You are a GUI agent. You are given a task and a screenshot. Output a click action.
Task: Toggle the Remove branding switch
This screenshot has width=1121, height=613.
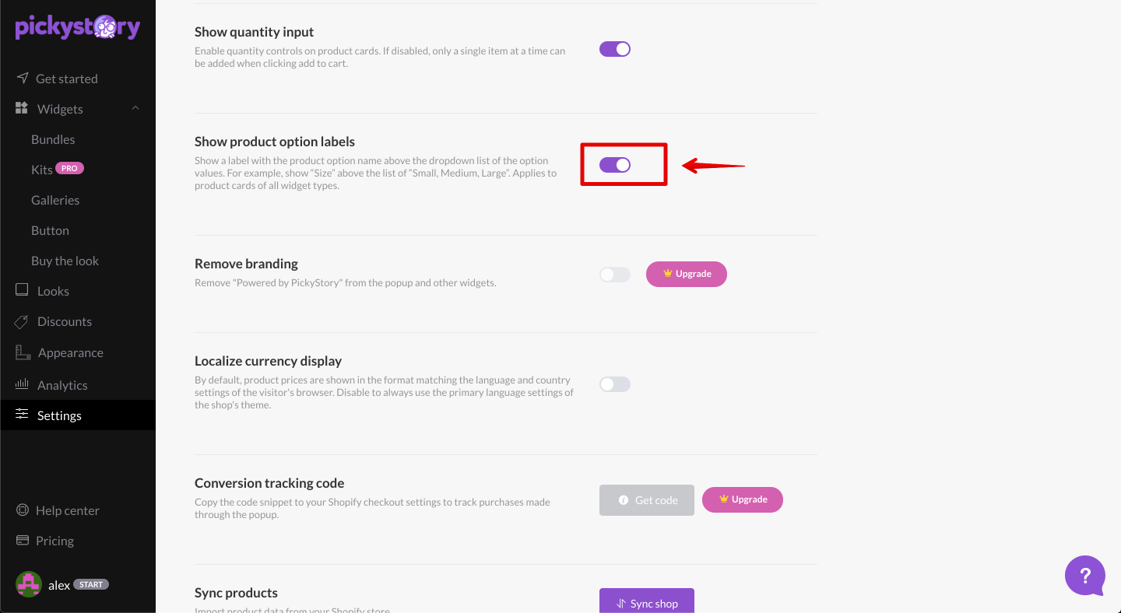615,275
